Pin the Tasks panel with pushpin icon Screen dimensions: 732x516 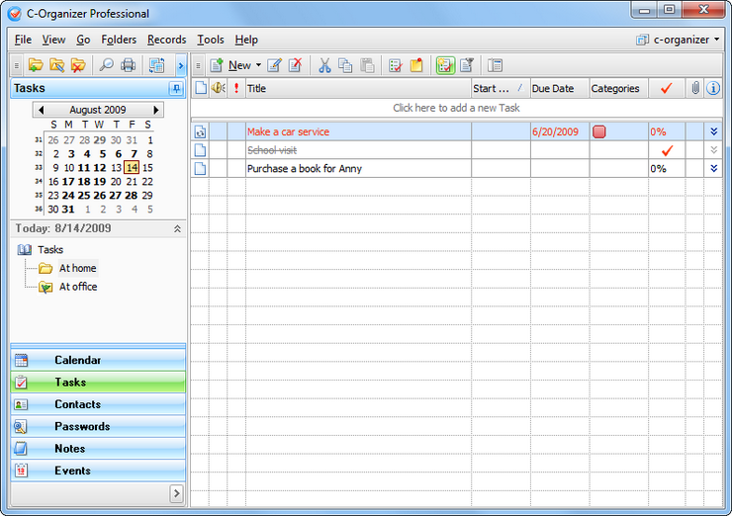pos(176,89)
